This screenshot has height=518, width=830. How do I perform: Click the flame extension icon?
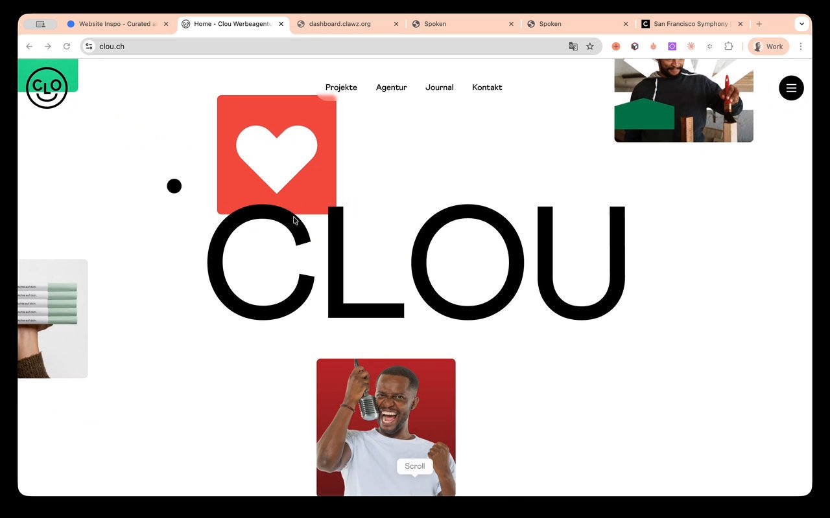point(654,47)
